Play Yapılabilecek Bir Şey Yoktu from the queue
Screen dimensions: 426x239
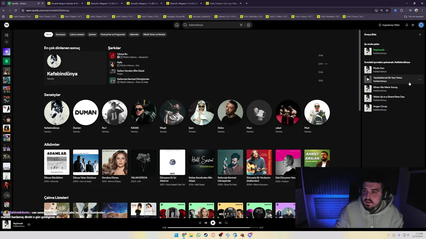click(x=368, y=79)
